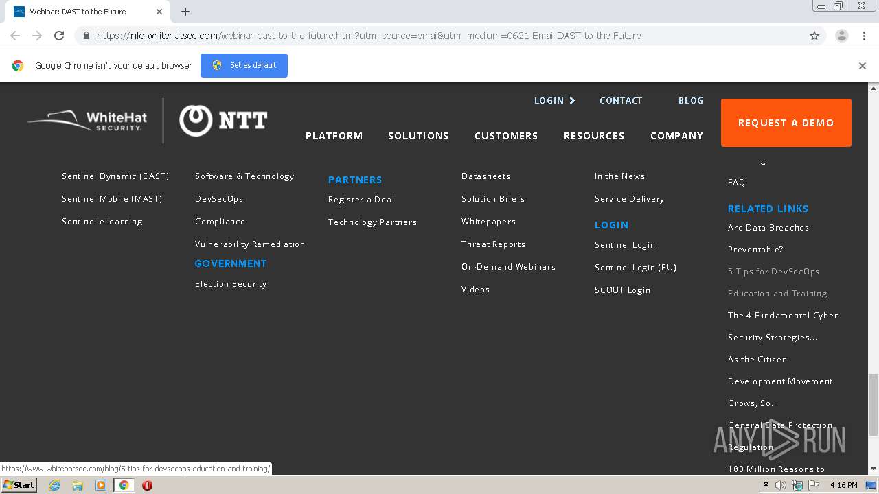Open Videos link
Image resolution: width=879 pixels, height=494 pixels.
pos(475,290)
